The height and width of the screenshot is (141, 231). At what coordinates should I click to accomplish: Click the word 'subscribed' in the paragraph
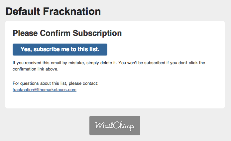155,63
